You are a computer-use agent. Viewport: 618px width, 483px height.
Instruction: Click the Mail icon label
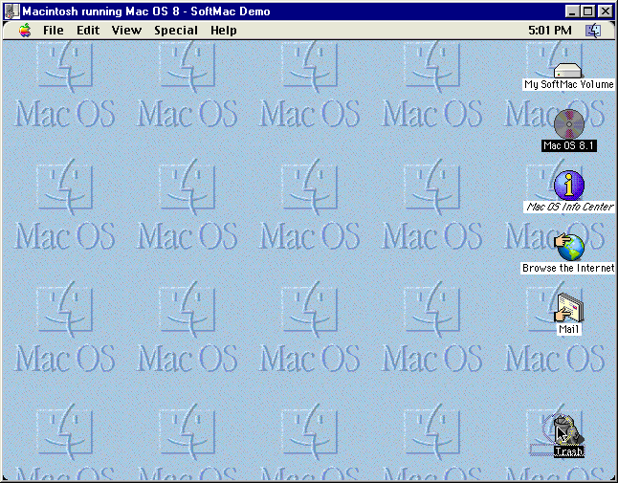click(x=569, y=329)
